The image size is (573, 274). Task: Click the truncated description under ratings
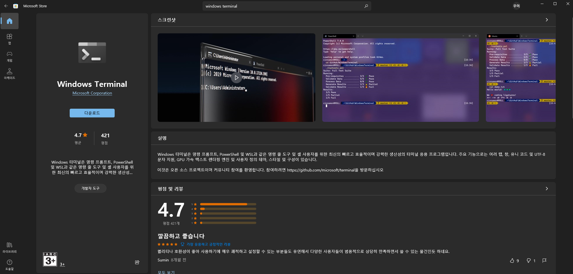[92, 167]
